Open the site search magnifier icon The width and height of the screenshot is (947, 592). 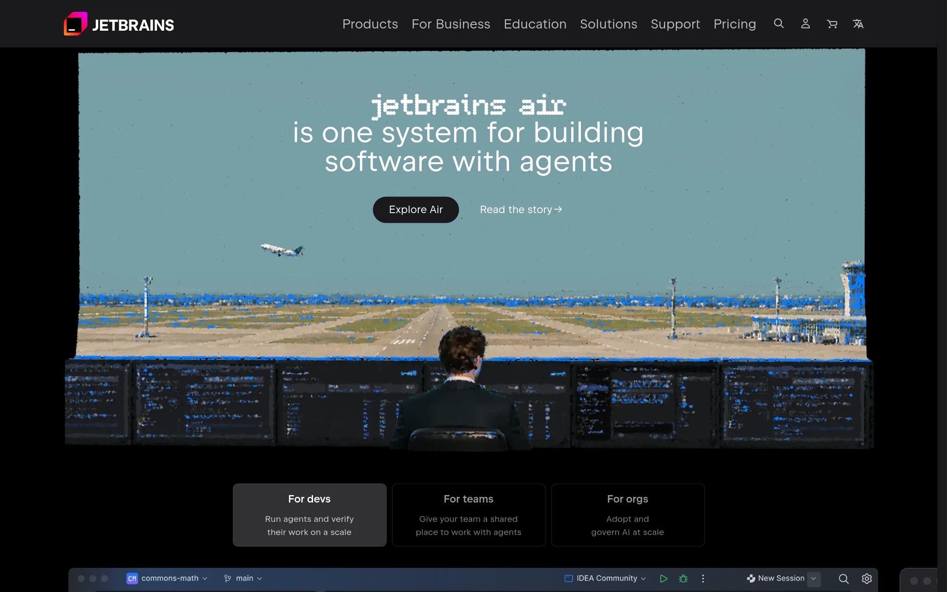click(x=779, y=24)
